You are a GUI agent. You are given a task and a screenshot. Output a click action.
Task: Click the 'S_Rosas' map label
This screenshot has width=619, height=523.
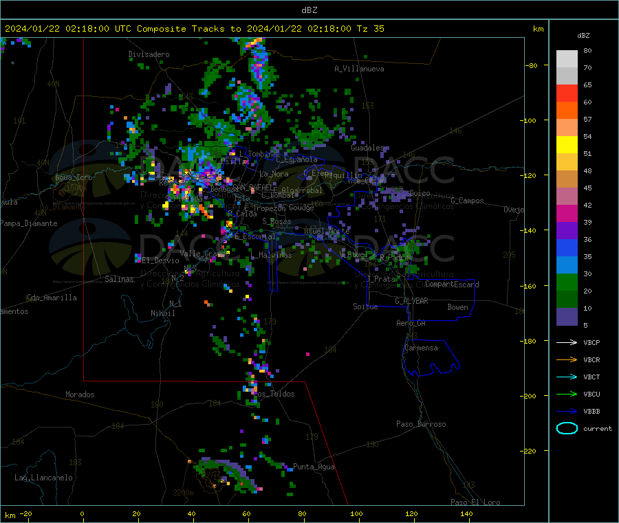tap(276, 222)
